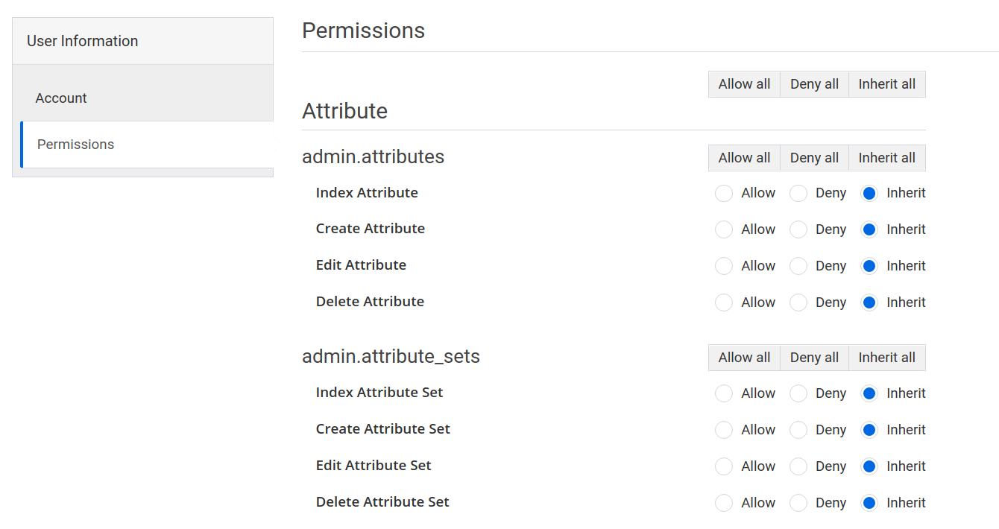999x529 pixels.
Task: Open the Account section in the sidebar
Action: coord(60,98)
